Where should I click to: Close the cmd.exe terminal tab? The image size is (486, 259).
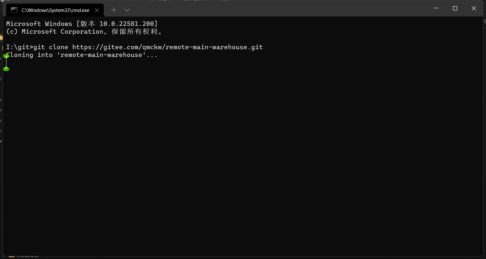click(x=97, y=10)
